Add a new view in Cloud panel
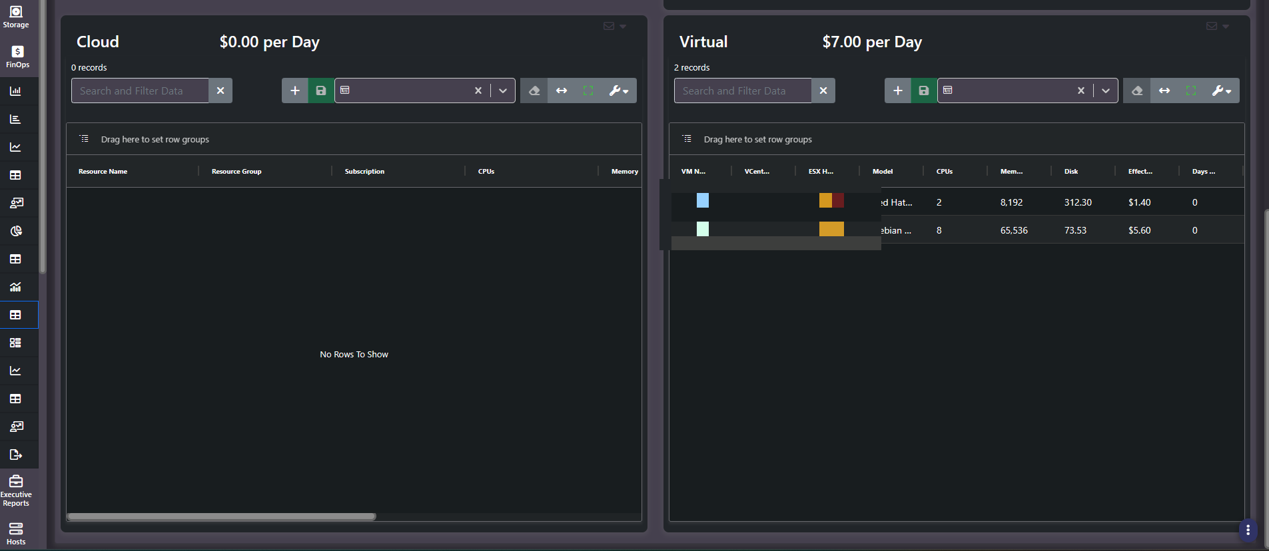This screenshot has width=1269, height=551. click(295, 91)
